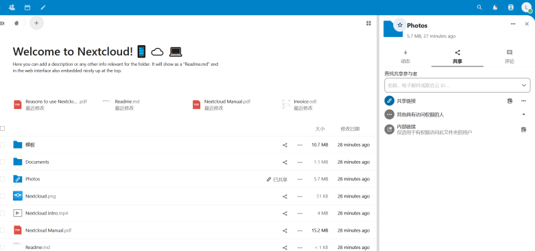Viewport: 535px width, 251px height.
Task: Click the 共享链接 link avatar icon
Action: (x=390, y=101)
